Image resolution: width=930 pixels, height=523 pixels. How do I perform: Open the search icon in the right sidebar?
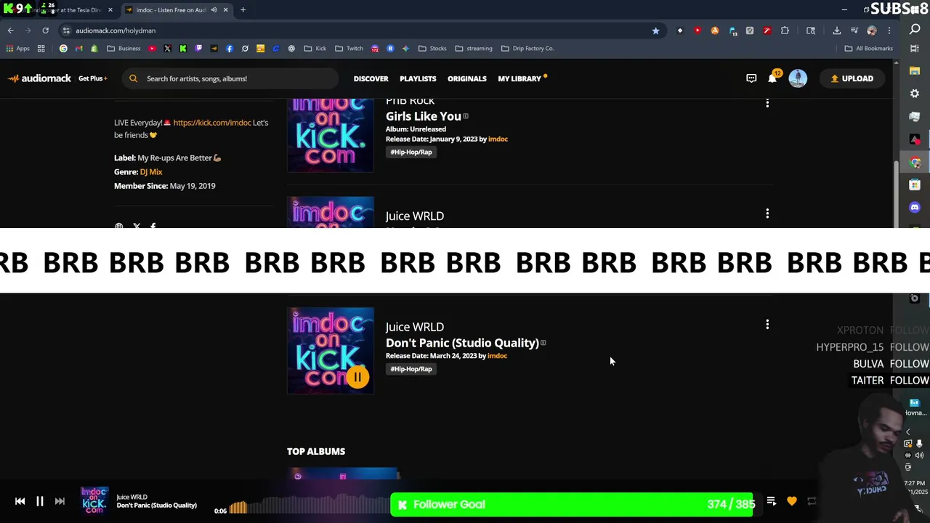pyautogui.click(x=915, y=29)
